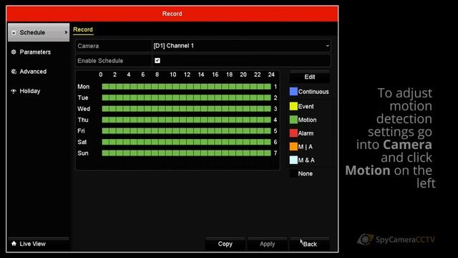
Task: Click the Mon schedule bar
Action: (x=186, y=87)
